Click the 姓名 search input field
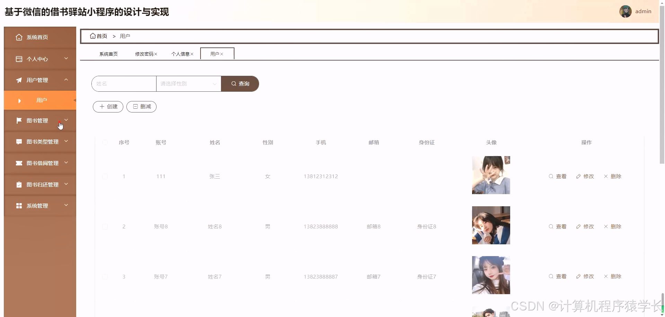Viewport: 665px width, 317px height. coord(124,84)
